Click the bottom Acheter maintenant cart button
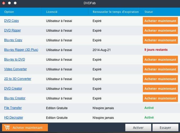This screenshot has width=180, height=133. pyautogui.click(x=25, y=128)
